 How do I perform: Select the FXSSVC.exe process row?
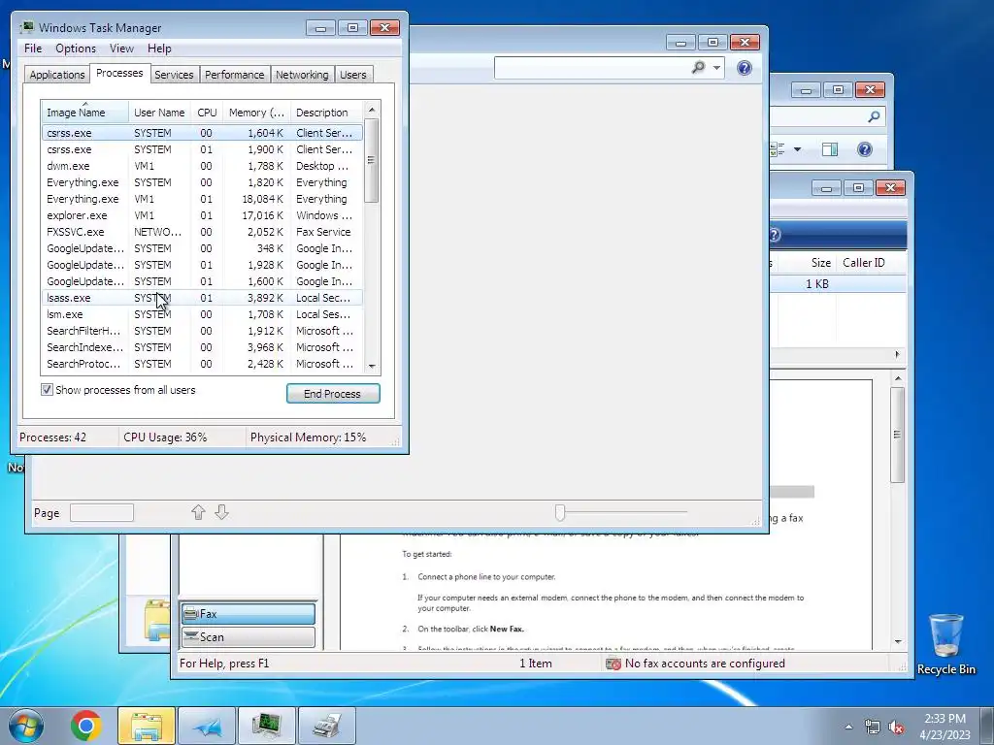(202, 232)
